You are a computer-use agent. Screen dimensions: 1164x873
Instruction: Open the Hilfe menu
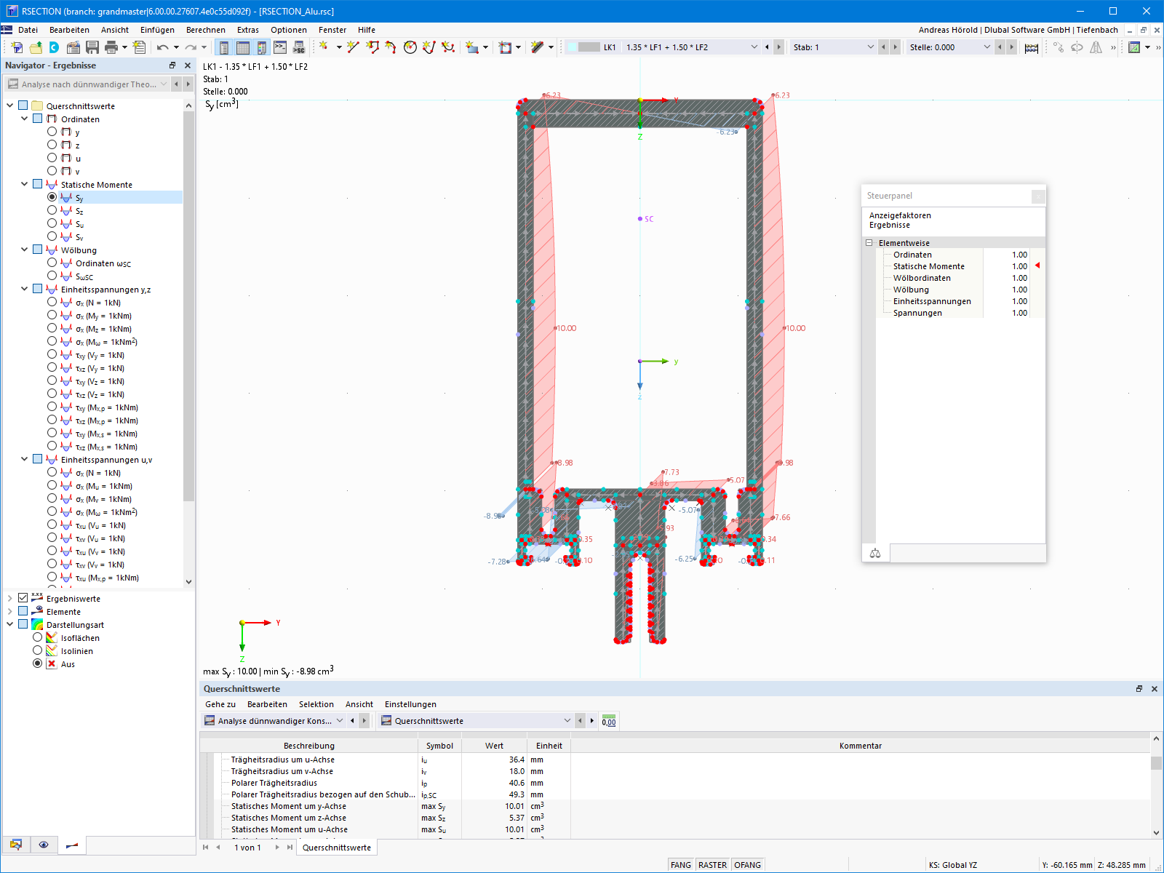pyautogui.click(x=367, y=30)
